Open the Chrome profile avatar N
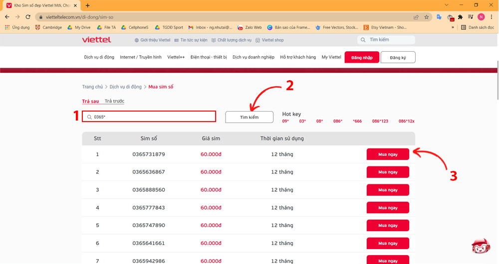 481,17
